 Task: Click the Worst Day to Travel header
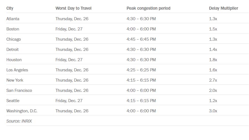(x=73, y=8)
